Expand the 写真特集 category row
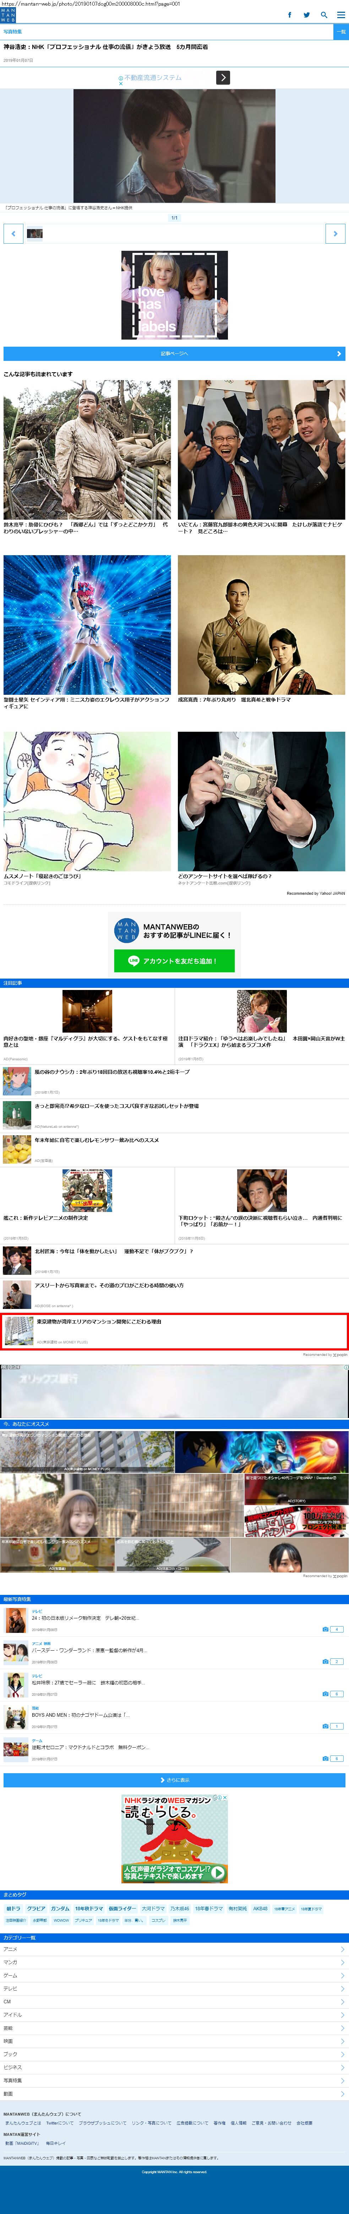The width and height of the screenshot is (349, 2214). tap(175, 2081)
